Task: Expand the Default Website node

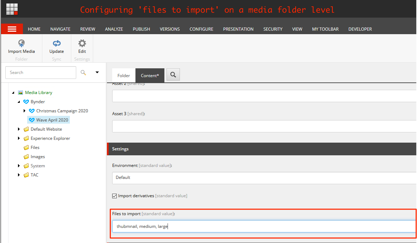Action: click(x=19, y=129)
